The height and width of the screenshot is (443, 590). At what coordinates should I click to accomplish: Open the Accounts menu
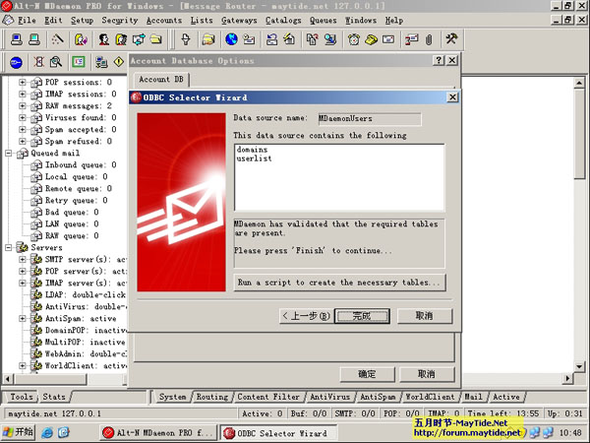tap(164, 21)
